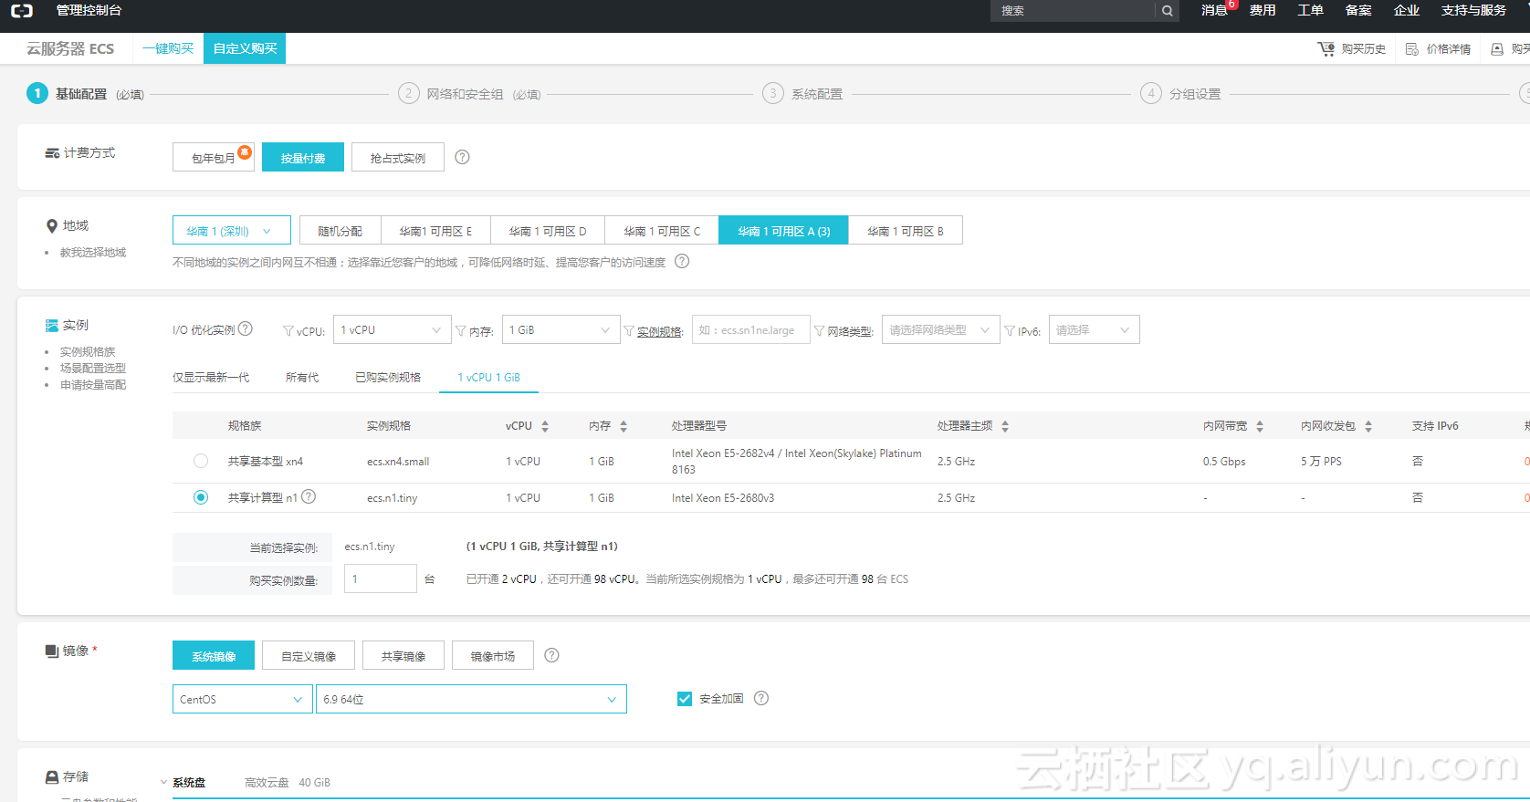The height and width of the screenshot is (802, 1530).
Task: Select 抢占式实例 billing button
Action: pos(398,157)
